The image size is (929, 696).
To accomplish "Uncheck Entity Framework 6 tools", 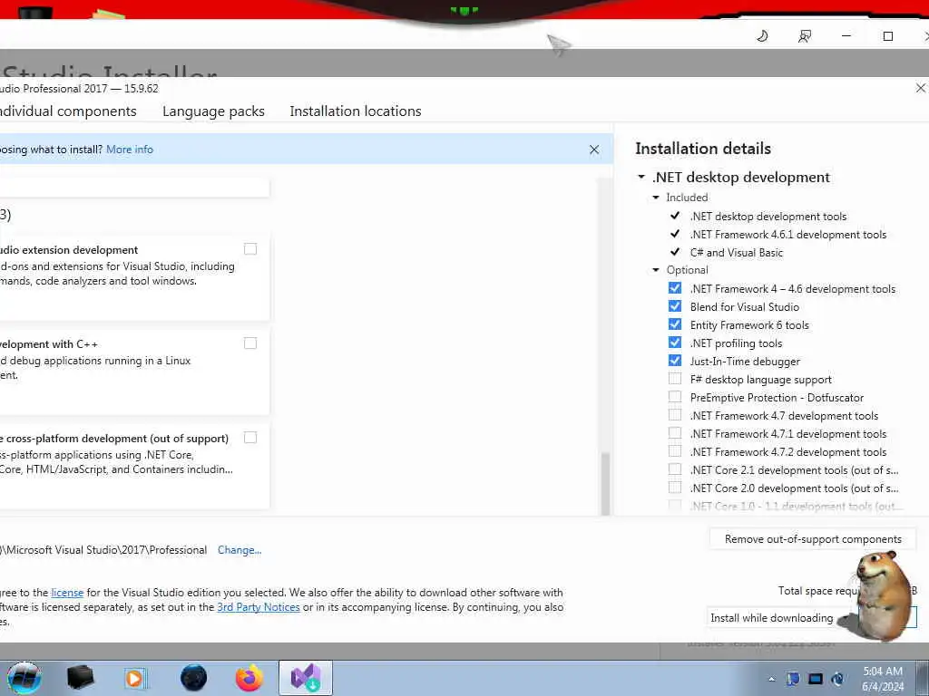I will (x=675, y=324).
